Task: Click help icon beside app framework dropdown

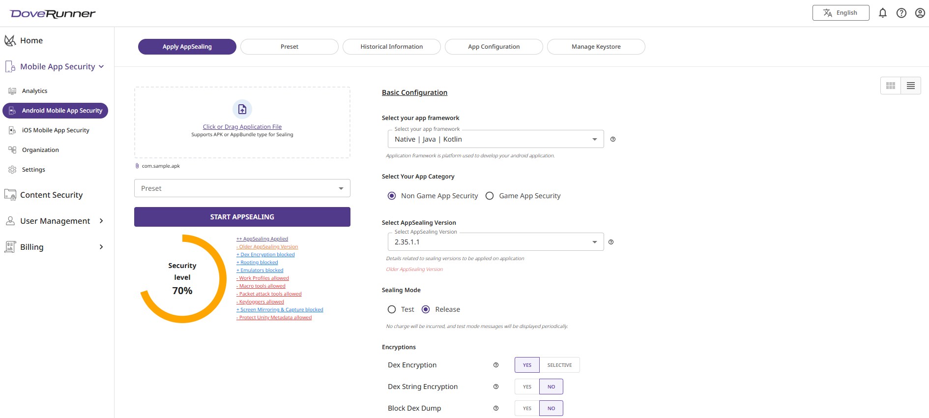Action: coord(613,139)
